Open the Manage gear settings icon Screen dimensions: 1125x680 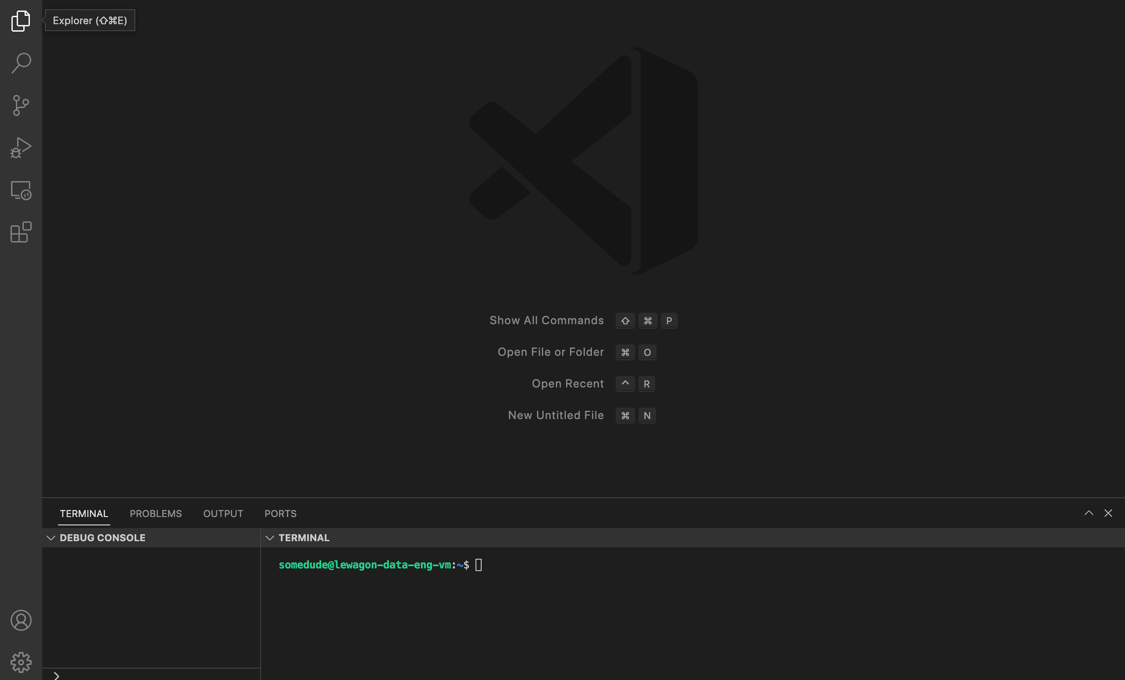[21, 662]
